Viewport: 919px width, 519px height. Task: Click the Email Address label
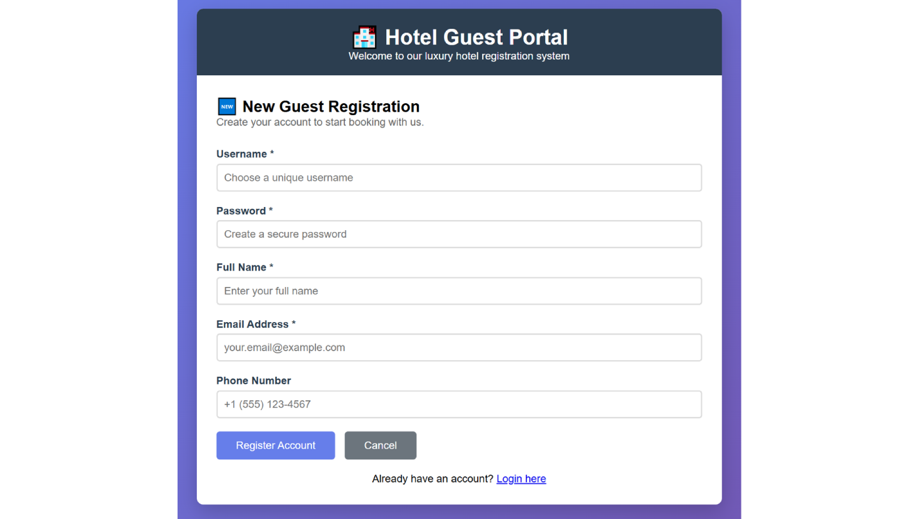(x=253, y=324)
